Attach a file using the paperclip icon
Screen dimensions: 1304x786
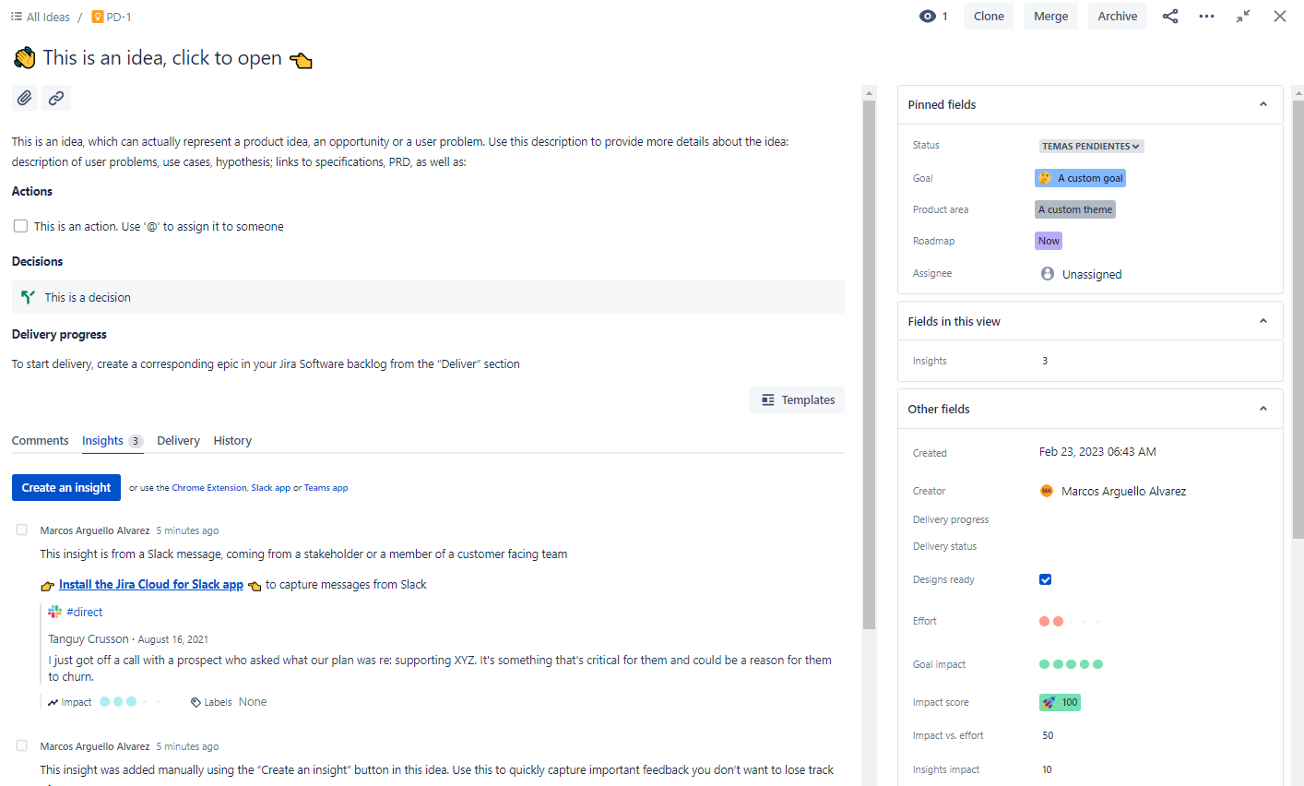24,97
